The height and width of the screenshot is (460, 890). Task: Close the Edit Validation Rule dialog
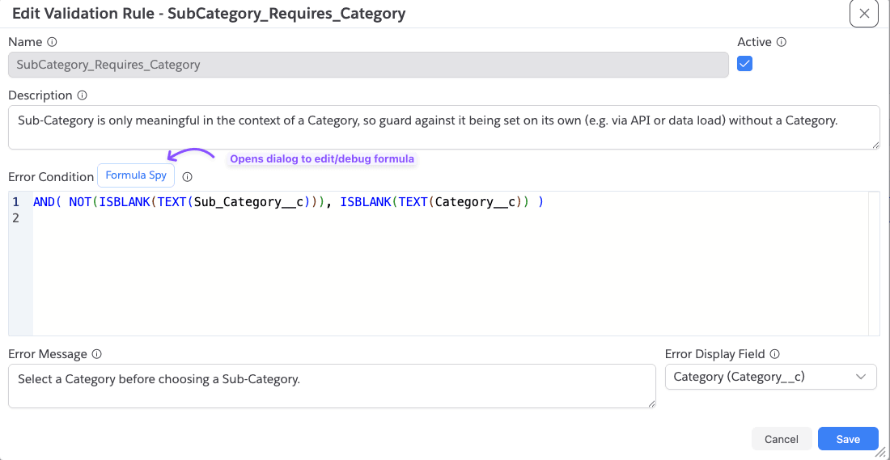click(x=864, y=14)
